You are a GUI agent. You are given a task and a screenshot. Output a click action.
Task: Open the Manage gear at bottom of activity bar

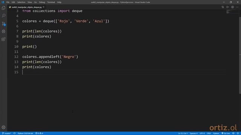tap(3, 127)
